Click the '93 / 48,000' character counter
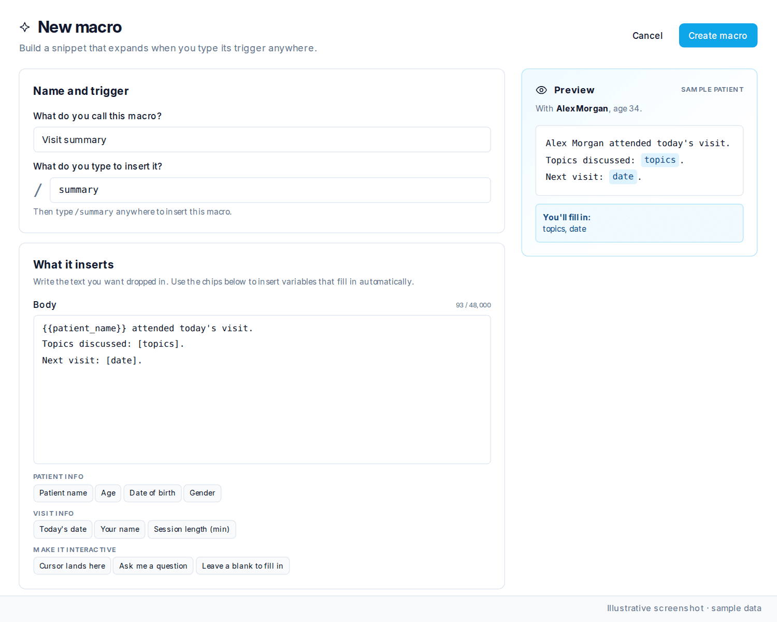 pos(473,305)
